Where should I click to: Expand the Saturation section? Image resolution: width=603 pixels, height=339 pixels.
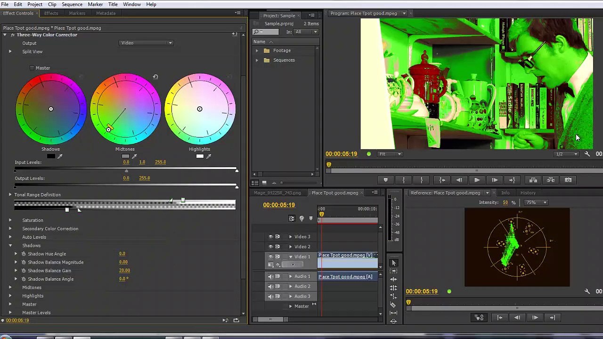[10, 220]
